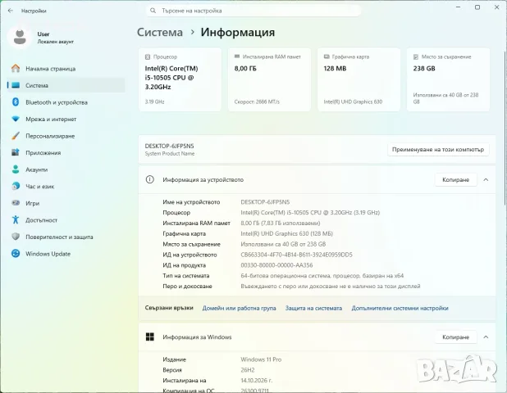Click the Перо и докосване value text
Viewport: 507px width, 393px height.
pos(331,287)
